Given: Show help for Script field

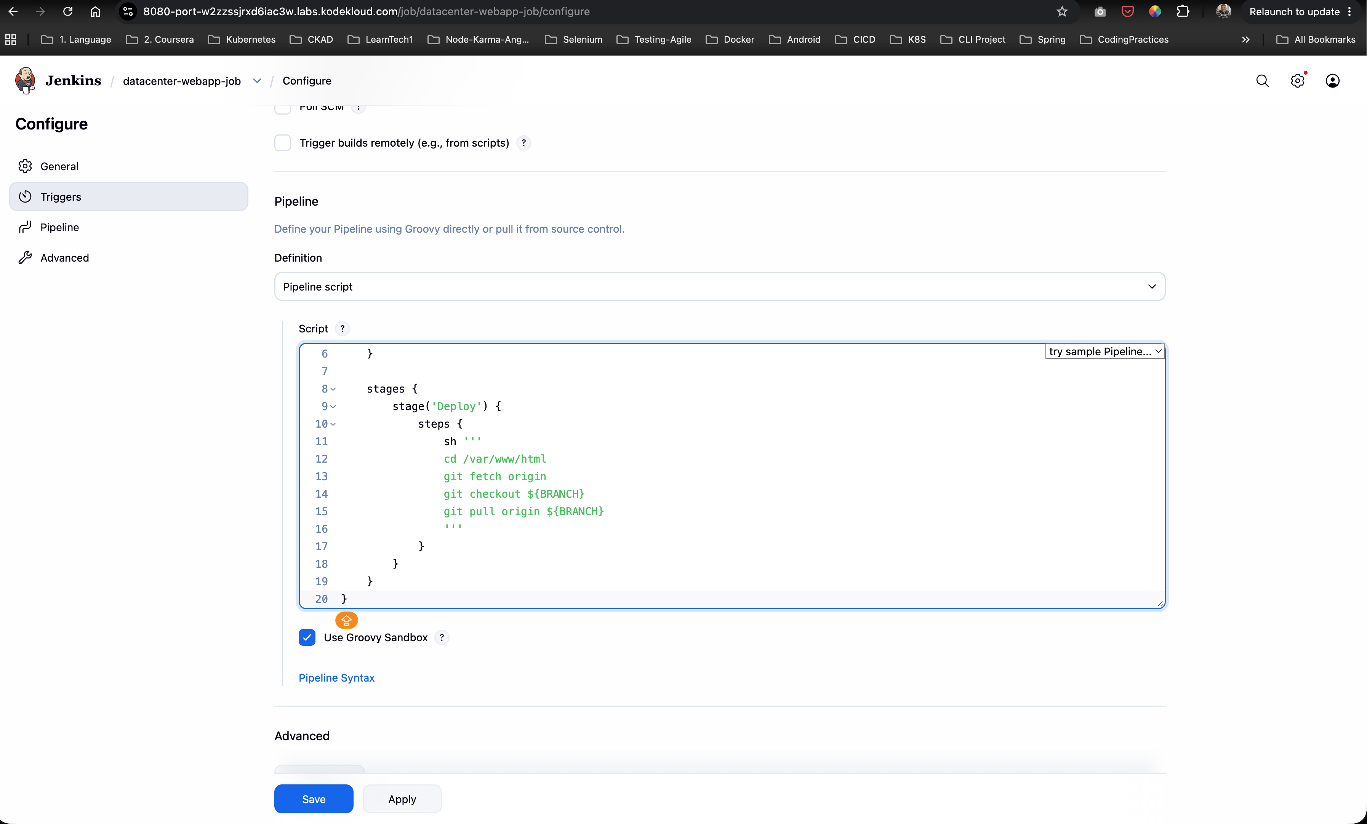Looking at the screenshot, I should pyautogui.click(x=342, y=329).
